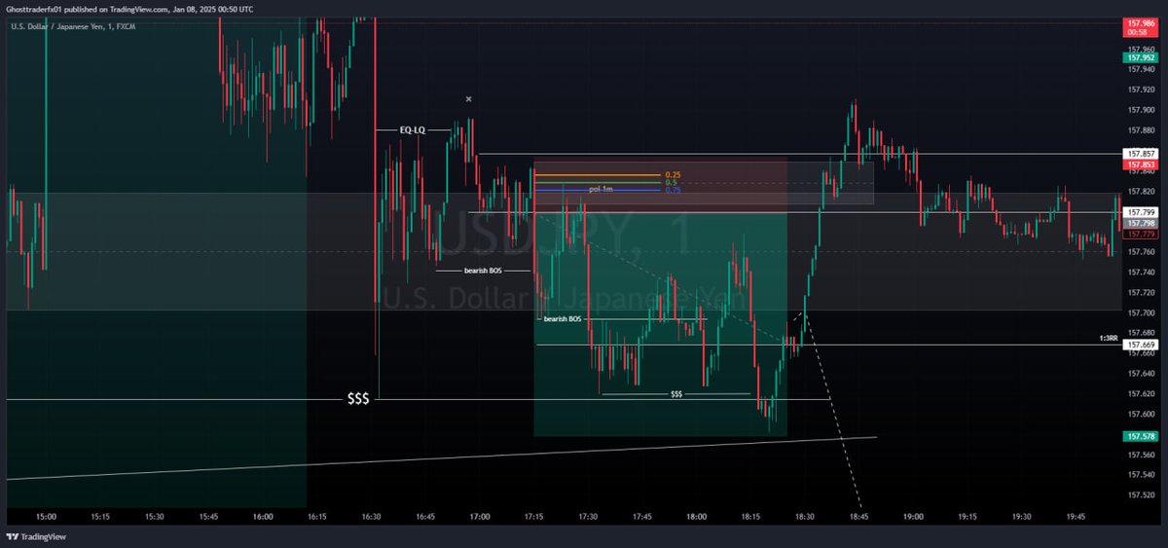The image size is (1168, 548).
Task: Click 157.920 on the price axis
Action: (x=1141, y=90)
